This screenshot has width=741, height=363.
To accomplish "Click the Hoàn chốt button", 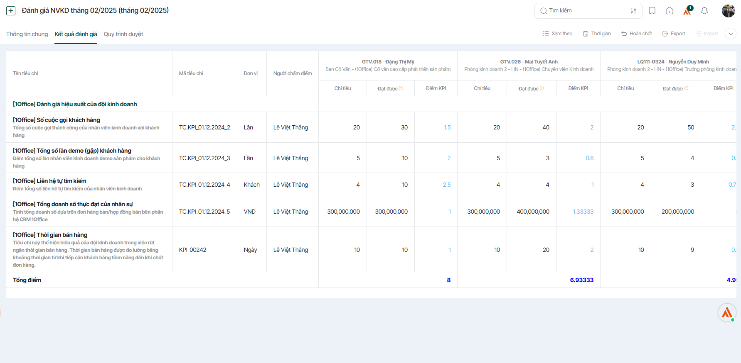I will (x=636, y=34).
